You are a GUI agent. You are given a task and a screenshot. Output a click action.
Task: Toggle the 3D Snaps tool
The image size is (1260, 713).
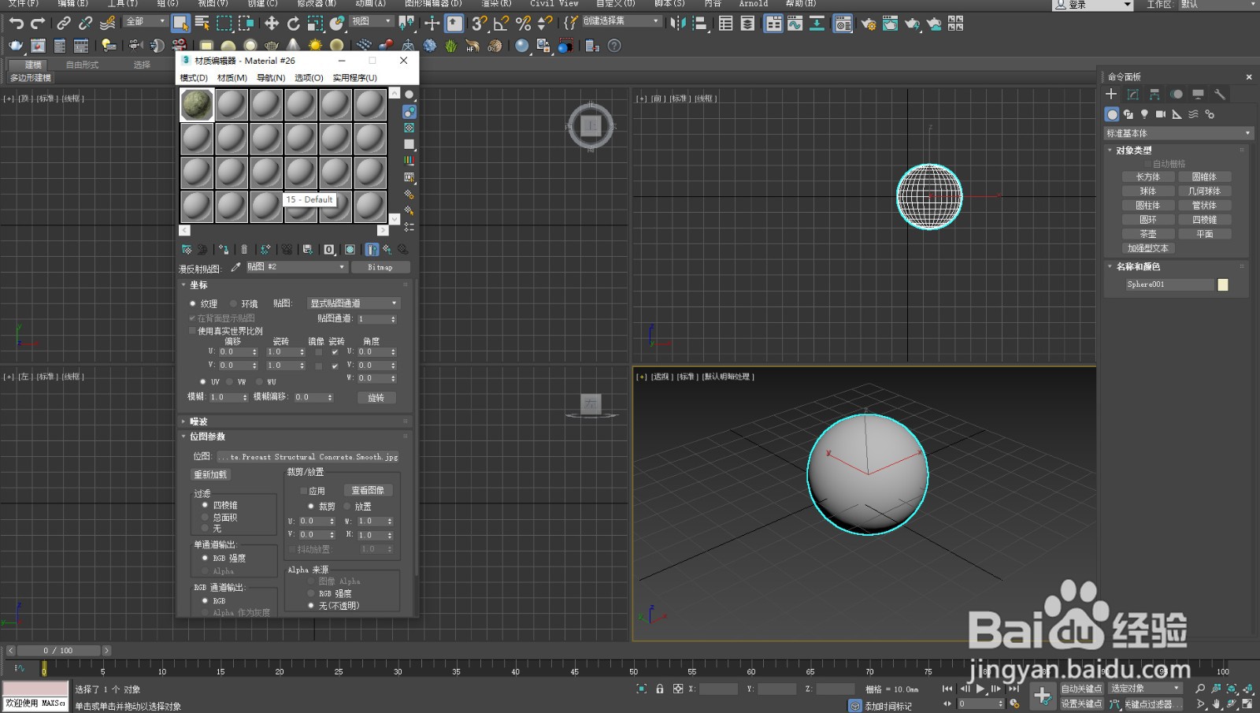click(480, 24)
